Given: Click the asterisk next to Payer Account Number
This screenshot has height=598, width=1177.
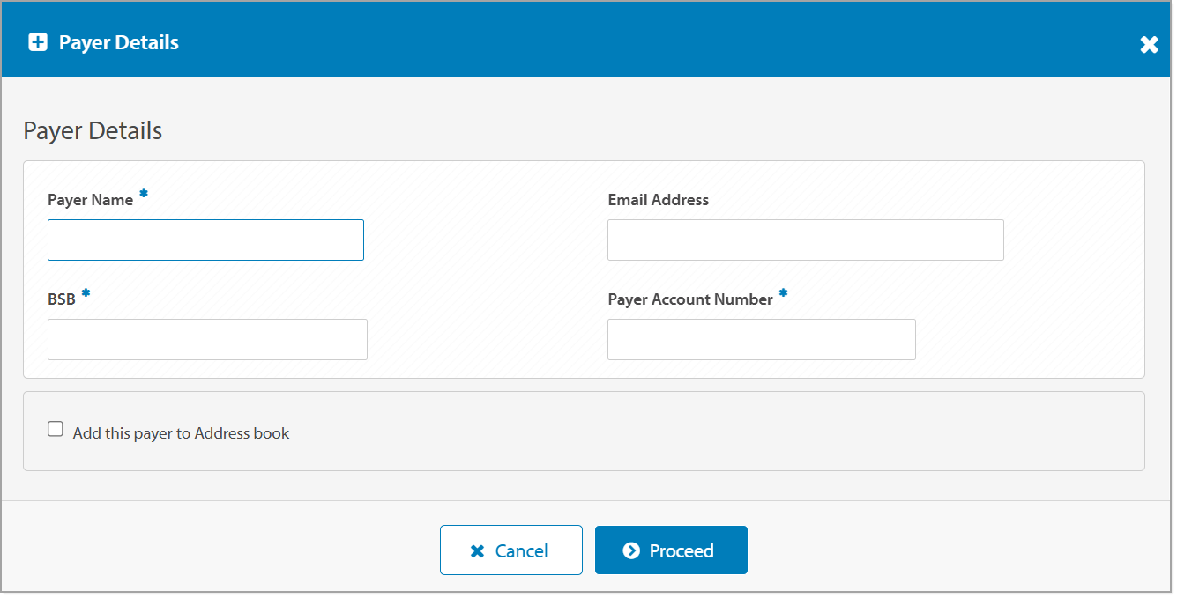Looking at the screenshot, I should click(783, 293).
